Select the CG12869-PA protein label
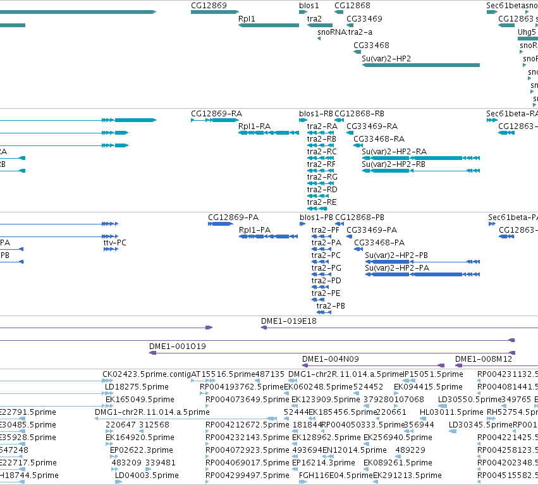 (x=233, y=218)
